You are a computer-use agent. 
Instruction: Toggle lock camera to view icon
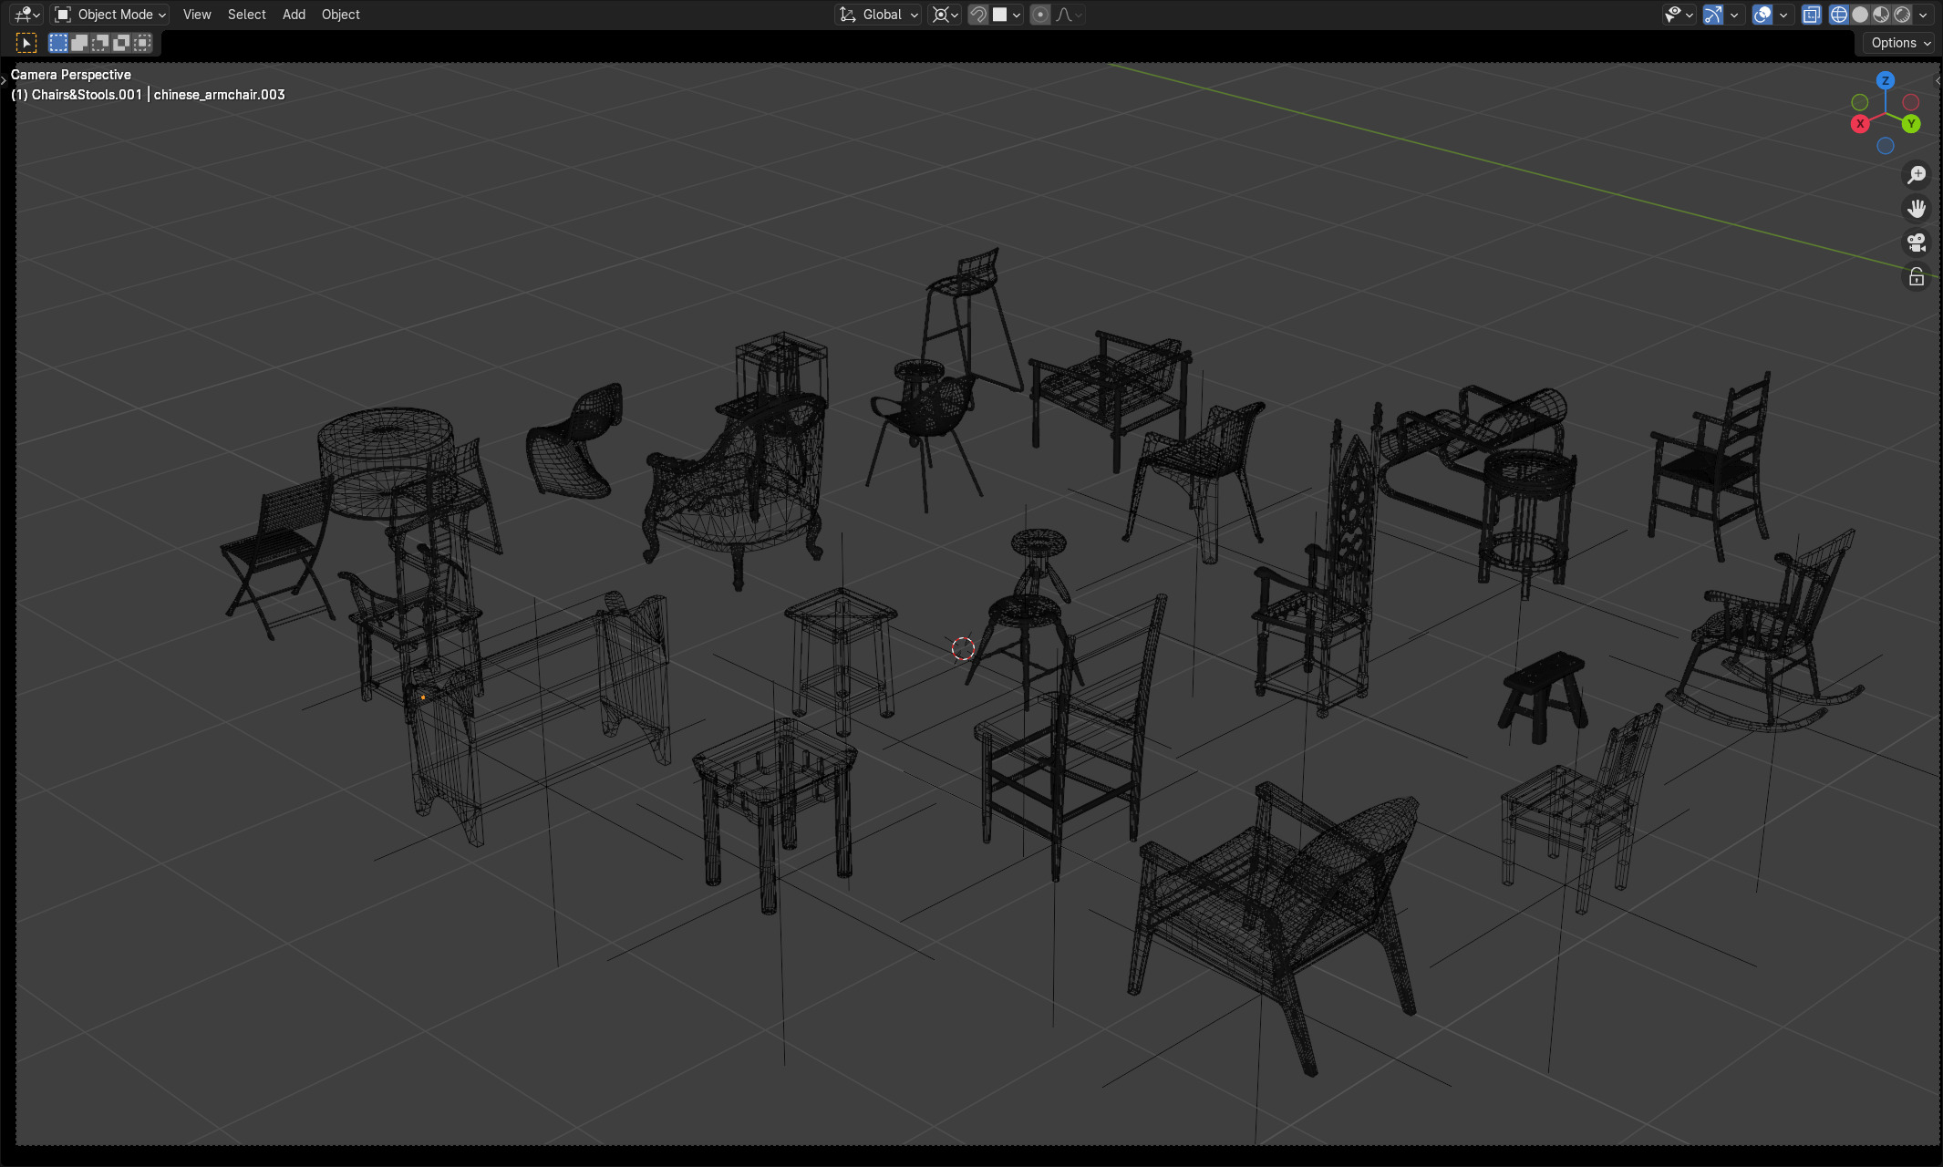coord(1917,277)
